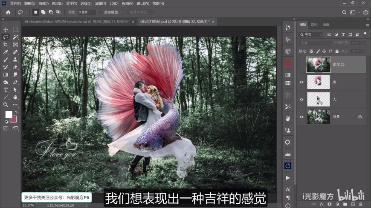
Task: Toggle lock image pixels brush icon
Action: click(318, 51)
